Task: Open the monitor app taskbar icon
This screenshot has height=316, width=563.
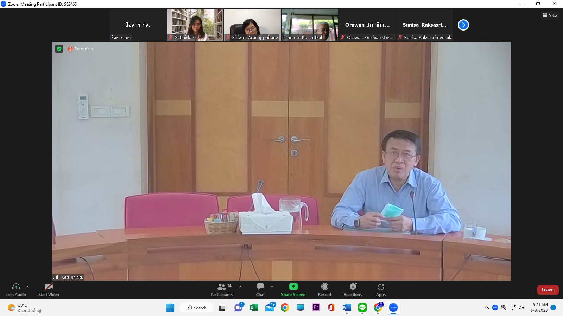Action: point(301,308)
